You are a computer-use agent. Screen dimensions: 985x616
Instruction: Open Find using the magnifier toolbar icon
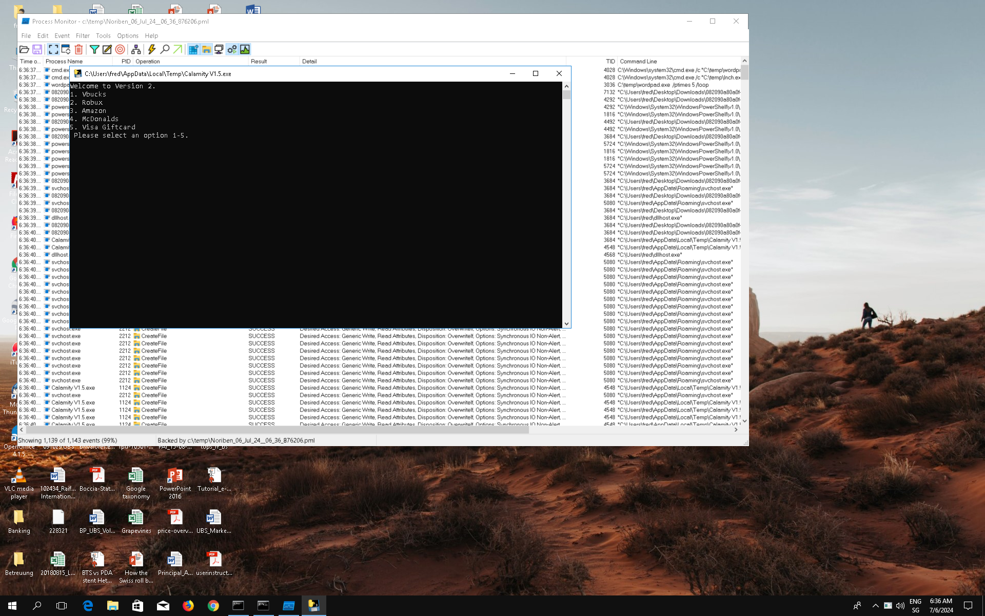coord(165,49)
